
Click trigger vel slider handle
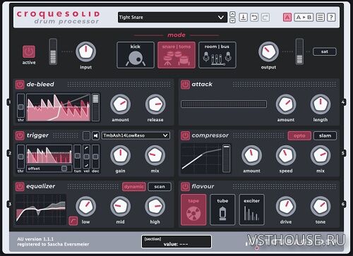tap(86, 157)
